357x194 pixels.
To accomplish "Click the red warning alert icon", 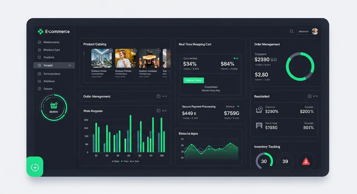I will coord(306,161).
